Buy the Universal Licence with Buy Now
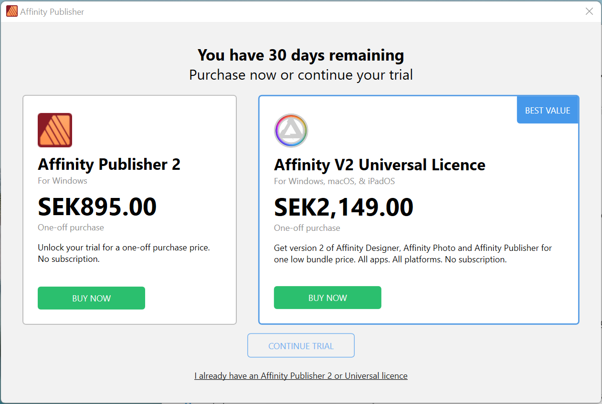 pyautogui.click(x=327, y=298)
